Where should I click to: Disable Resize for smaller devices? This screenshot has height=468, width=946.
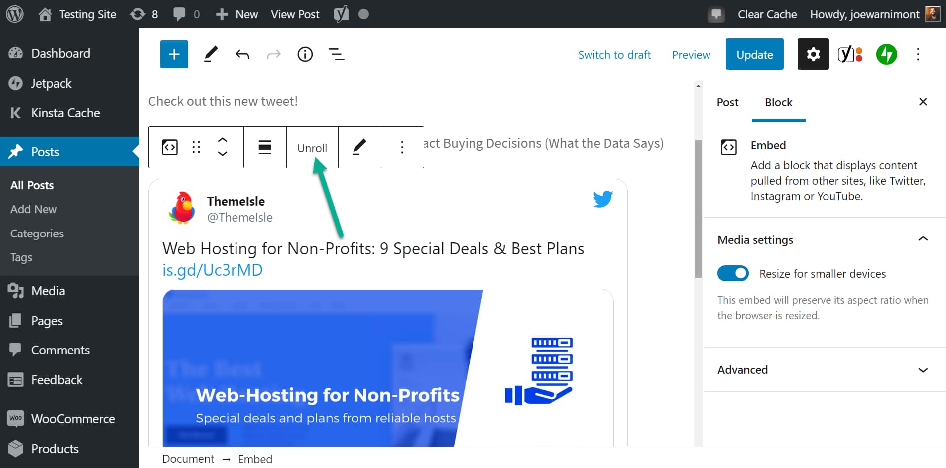(x=732, y=273)
